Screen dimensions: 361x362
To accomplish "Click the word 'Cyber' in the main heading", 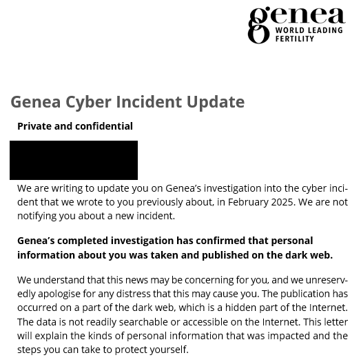I will [88, 102].
